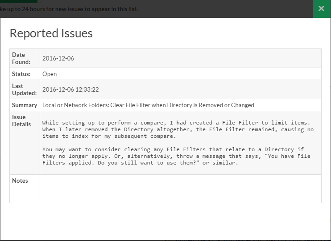Image resolution: width=331 pixels, height=241 pixels.
Task: Click the Notes row label
Action: (20, 181)
